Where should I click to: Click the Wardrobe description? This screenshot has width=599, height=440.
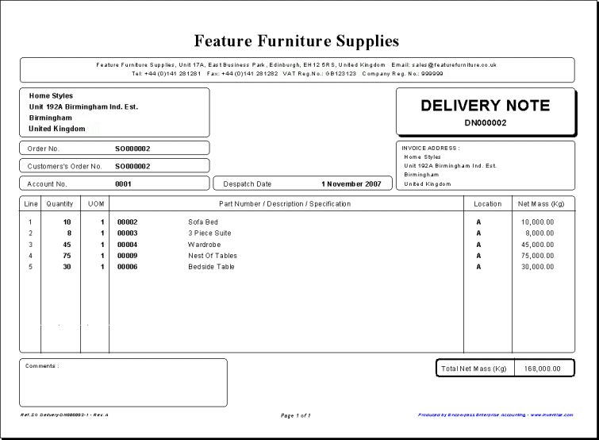click(203, 245)
